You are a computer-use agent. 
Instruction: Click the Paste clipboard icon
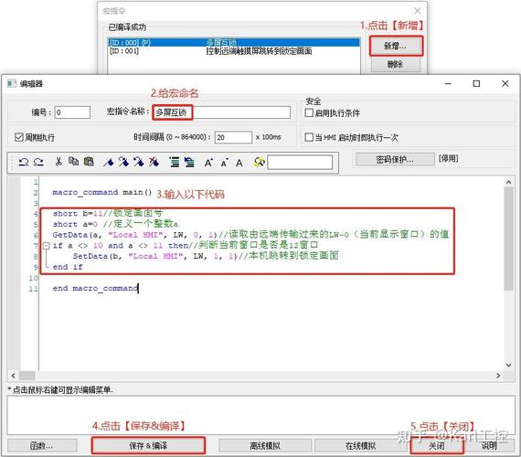(x=89, y=162)
